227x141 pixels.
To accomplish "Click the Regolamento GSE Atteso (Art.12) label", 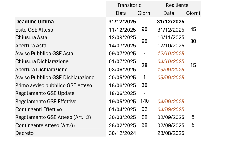I will click(x=53, y=117).
